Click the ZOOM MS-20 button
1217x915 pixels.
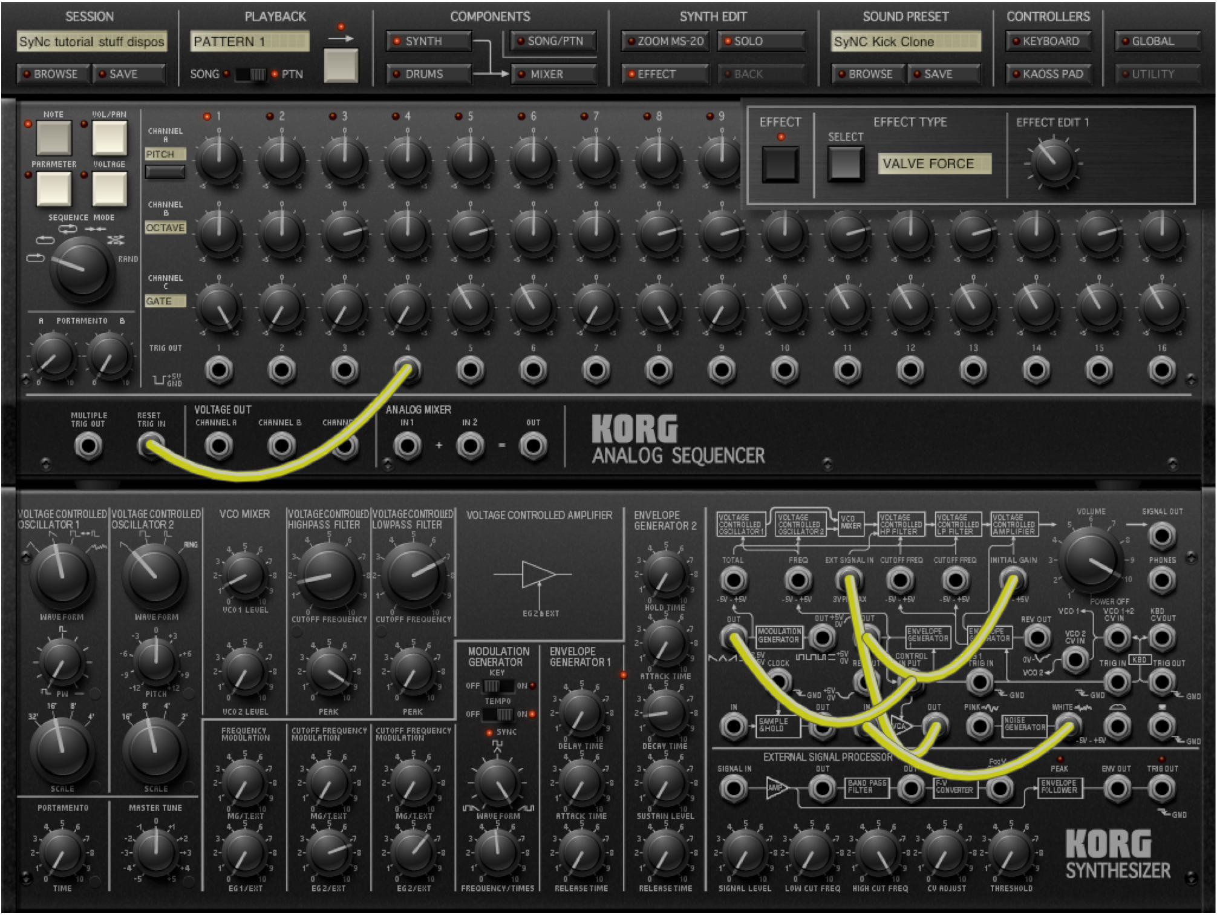pyautogui.click(x=665, y=41)
